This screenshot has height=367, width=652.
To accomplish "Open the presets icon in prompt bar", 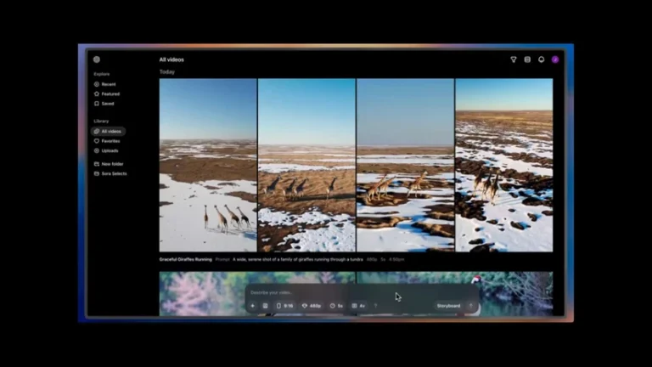I will 265,306.
